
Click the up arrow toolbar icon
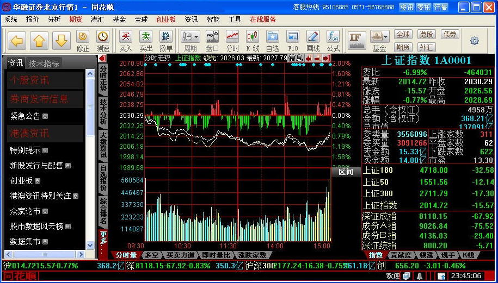tap(39, 41)
